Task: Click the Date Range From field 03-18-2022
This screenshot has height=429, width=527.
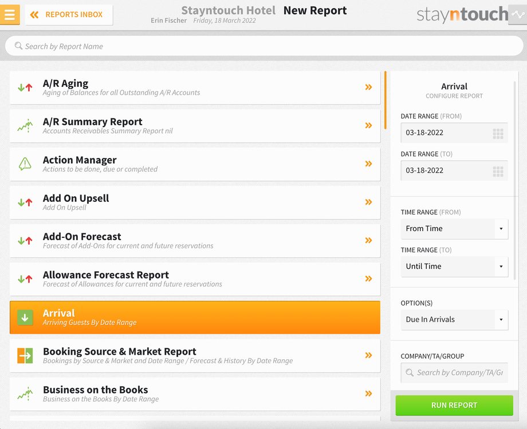Action: pyautogui.click(x=454, y=133)
